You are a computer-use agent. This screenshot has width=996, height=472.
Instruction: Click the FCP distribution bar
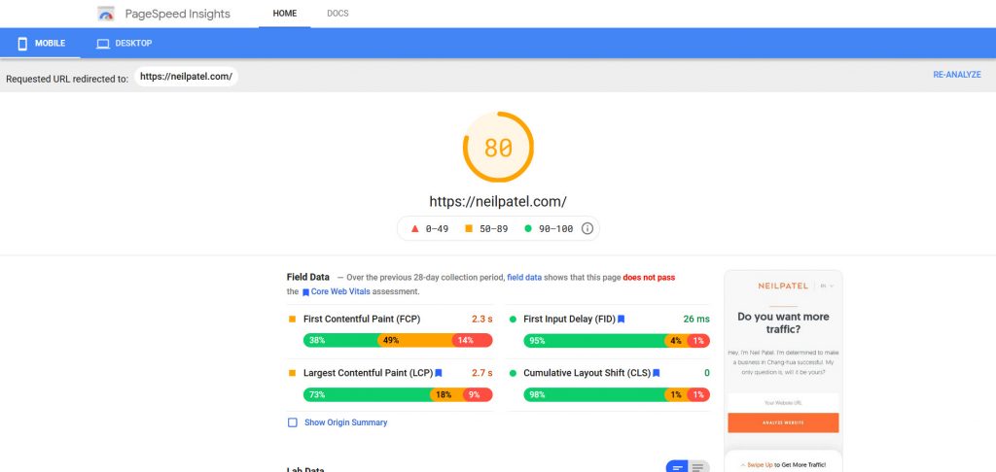click(x=398, y=340)
